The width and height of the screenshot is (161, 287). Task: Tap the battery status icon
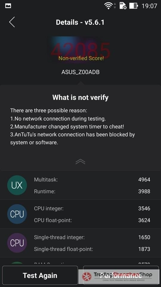pyautogui.click(x=134, y=6)
